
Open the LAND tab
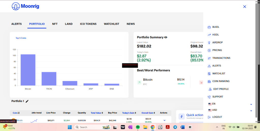point(69,24)
